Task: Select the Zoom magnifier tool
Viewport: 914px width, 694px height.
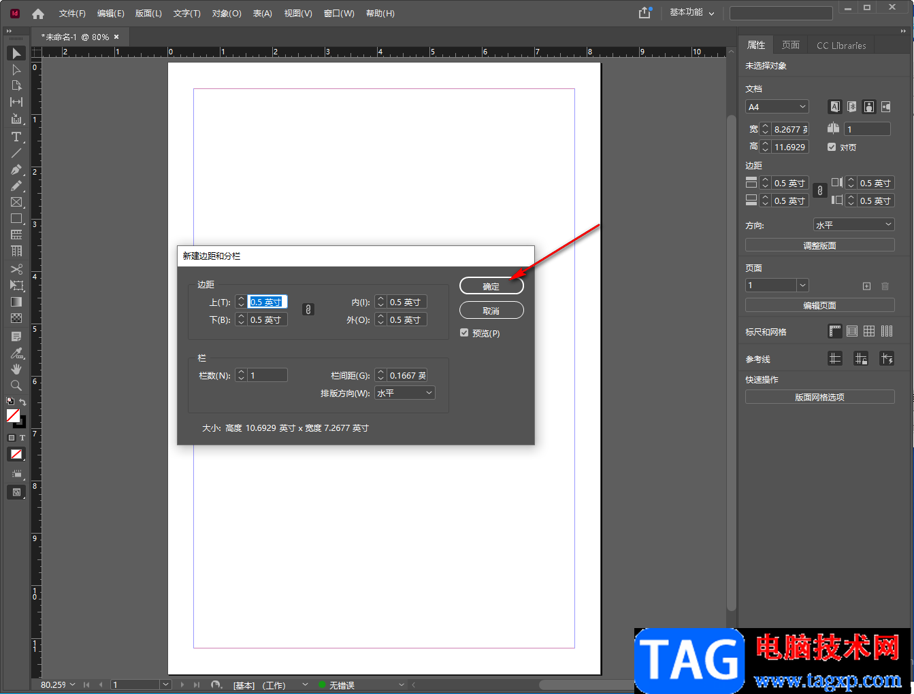Action: [16, 385]
